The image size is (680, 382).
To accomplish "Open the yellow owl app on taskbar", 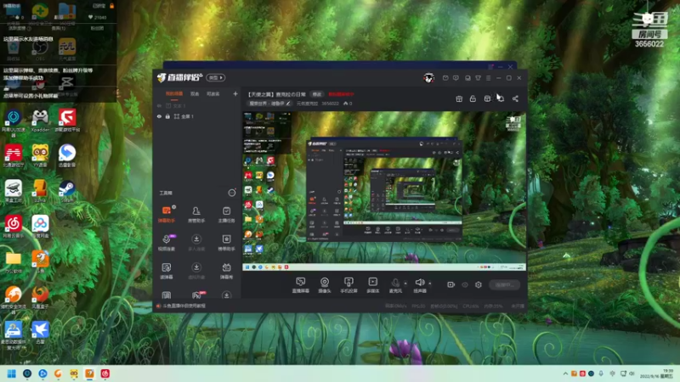I will [74, 374].
